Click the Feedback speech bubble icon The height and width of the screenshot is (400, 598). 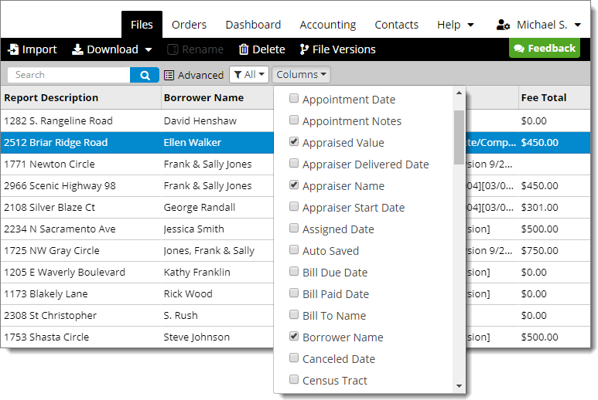[x=519, y=49]
